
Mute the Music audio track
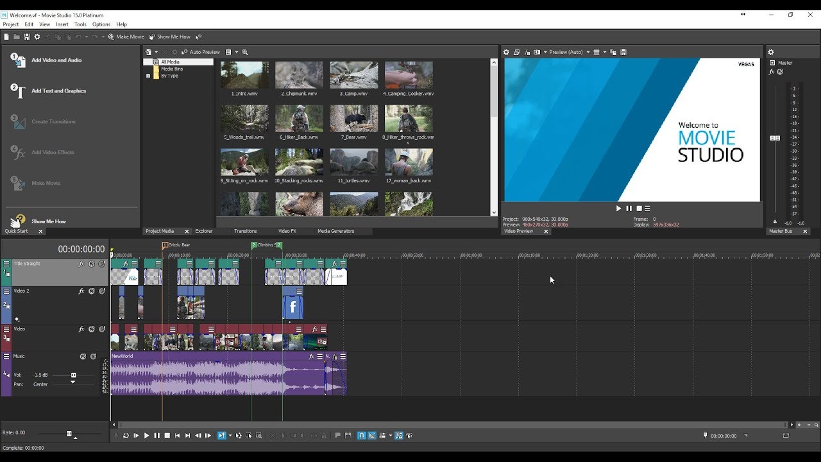pyautogui.click(x=83, y=356)
